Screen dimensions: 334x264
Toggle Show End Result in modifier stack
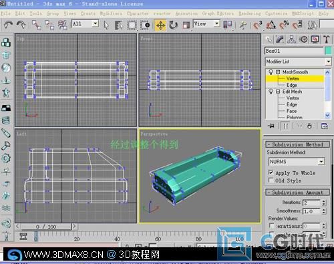(286, 126)
